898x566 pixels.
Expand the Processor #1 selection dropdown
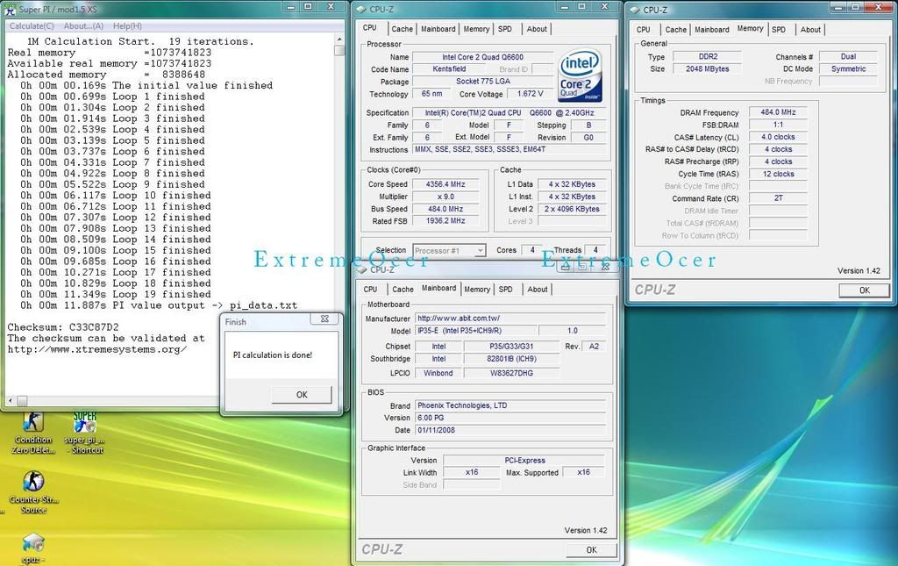[x=479, y=251]
